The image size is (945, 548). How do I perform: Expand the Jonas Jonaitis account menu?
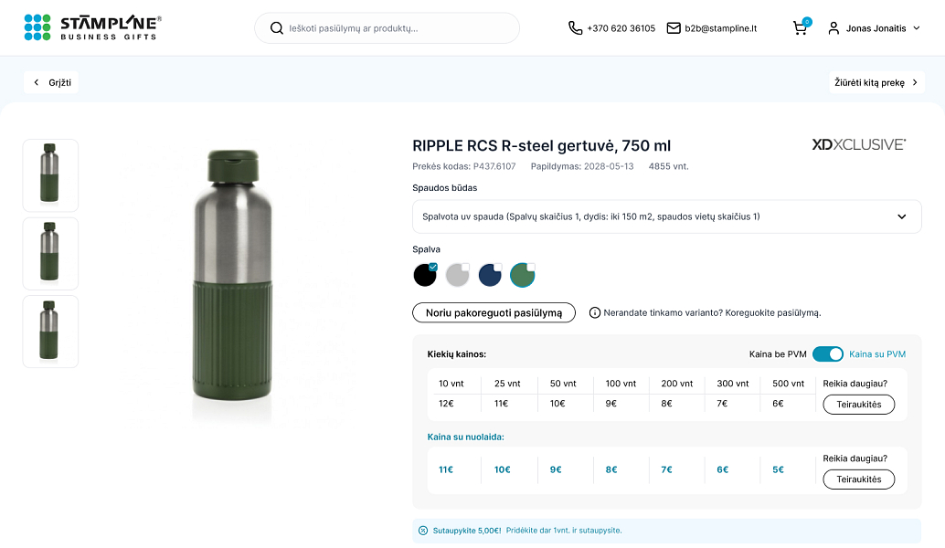coord(875,28)
